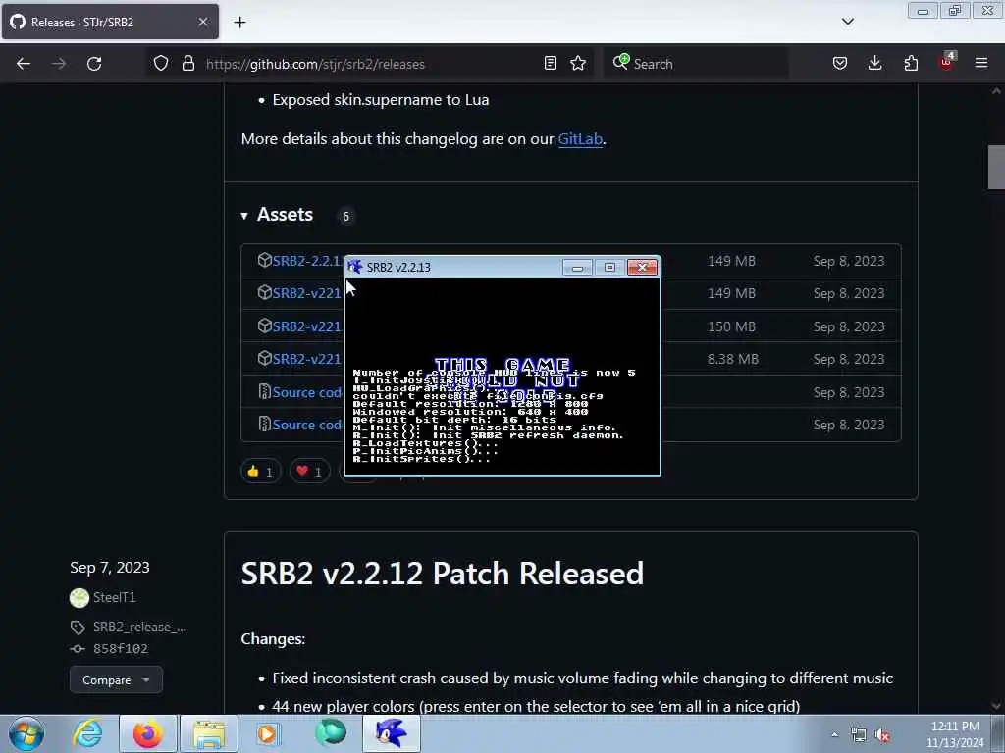Open the Firefox downloads panel
1005x753 pixels.
[874, 64]
